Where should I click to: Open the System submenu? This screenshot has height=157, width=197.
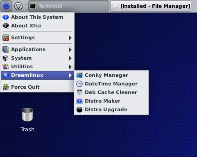point(37,58)
